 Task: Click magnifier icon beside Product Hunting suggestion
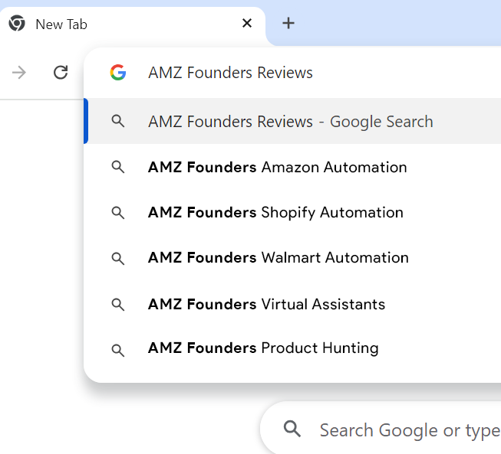click(117, 349)
